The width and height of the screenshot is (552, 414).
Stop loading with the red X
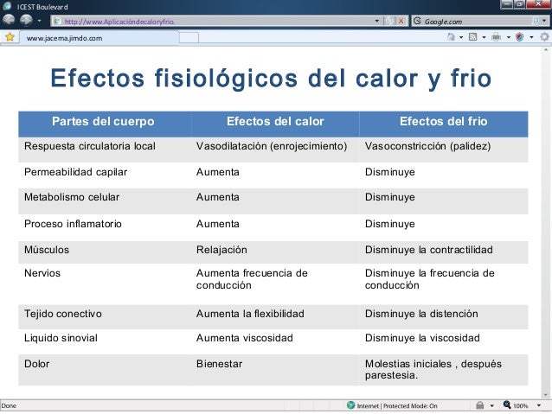click(x=401, y=21)
